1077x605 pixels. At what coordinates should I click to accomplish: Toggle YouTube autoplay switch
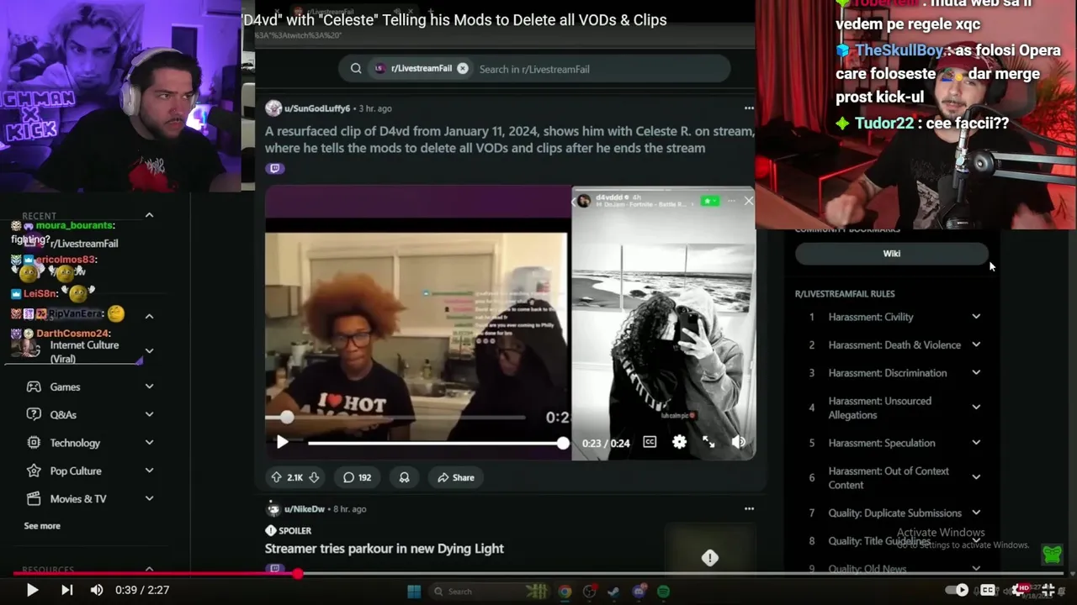[957, 590]
